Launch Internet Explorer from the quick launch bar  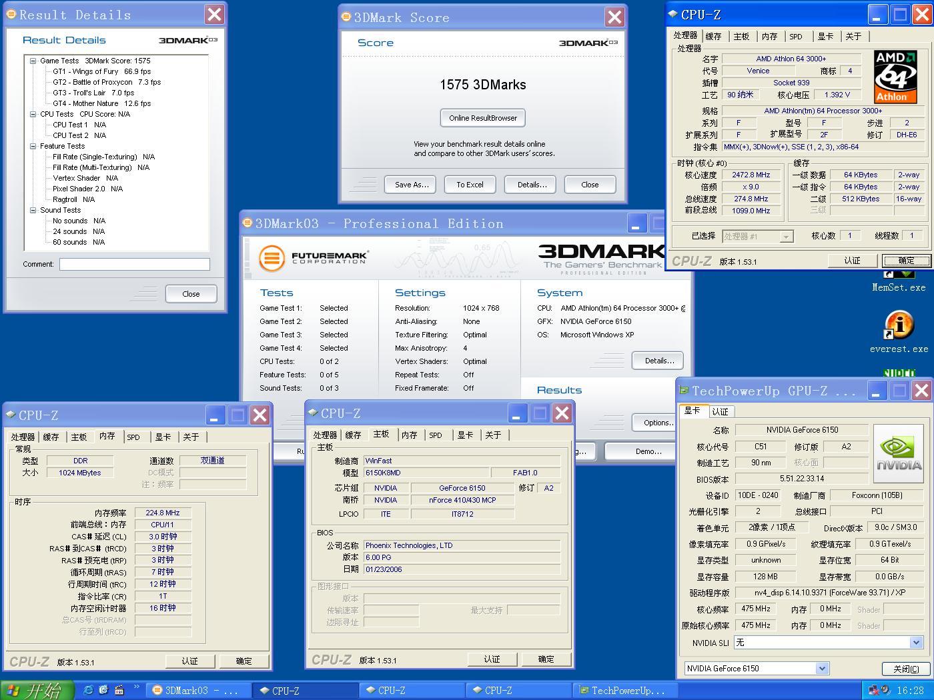tap(87, 690)
